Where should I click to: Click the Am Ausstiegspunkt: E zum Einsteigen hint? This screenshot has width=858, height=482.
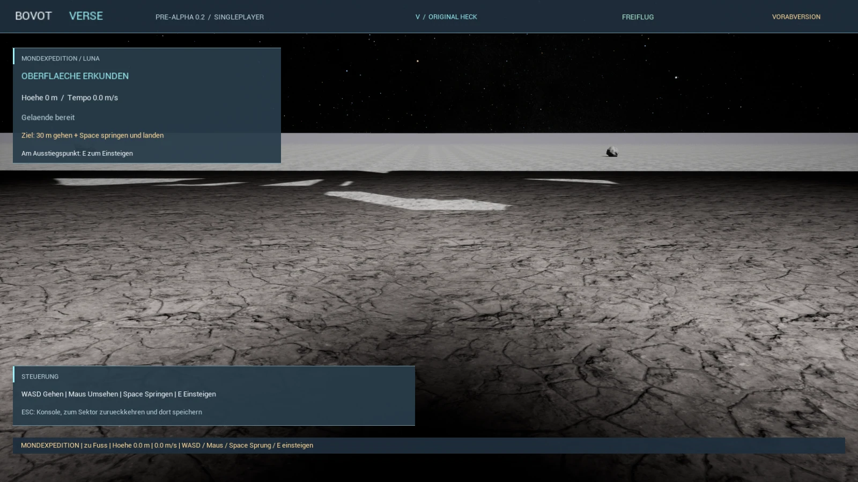tap(77, 153)
